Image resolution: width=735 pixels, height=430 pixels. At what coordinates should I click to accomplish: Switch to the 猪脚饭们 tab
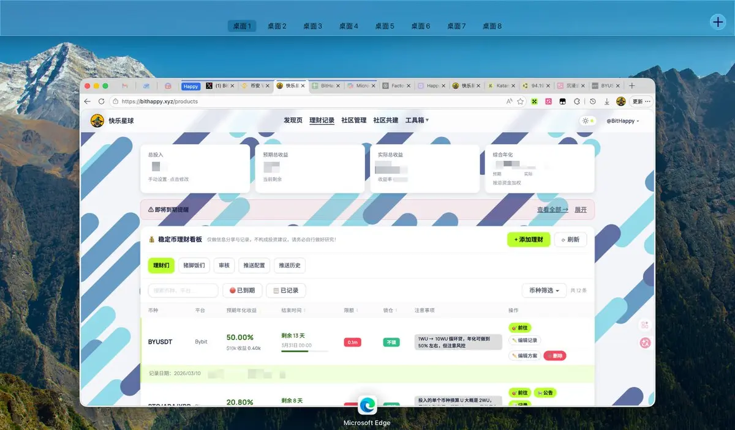point(194,265)
